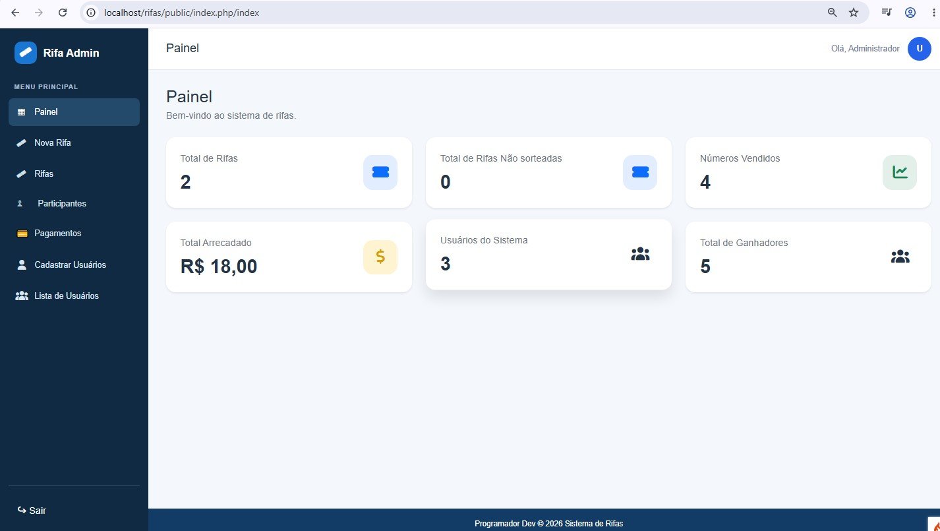
Task: Click the 'R$ 18,00' total value
Action: pos(219,266)
